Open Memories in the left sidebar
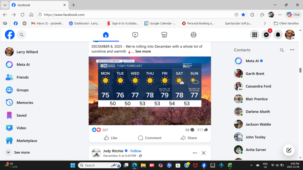The height and width of the screenshot is (170, 303). 25,103
